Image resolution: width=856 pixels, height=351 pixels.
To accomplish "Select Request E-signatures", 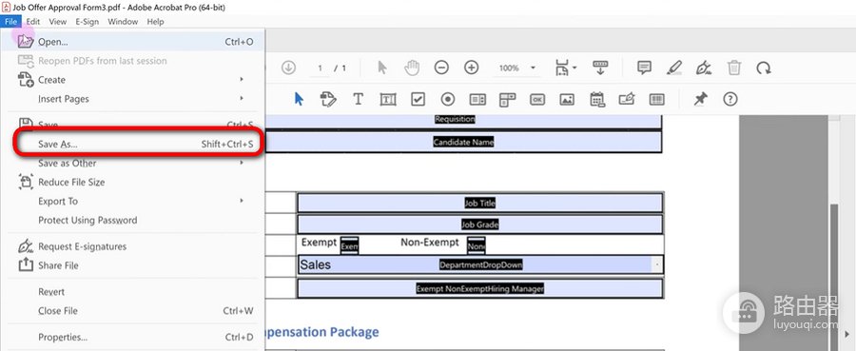I will coord(132,246).
